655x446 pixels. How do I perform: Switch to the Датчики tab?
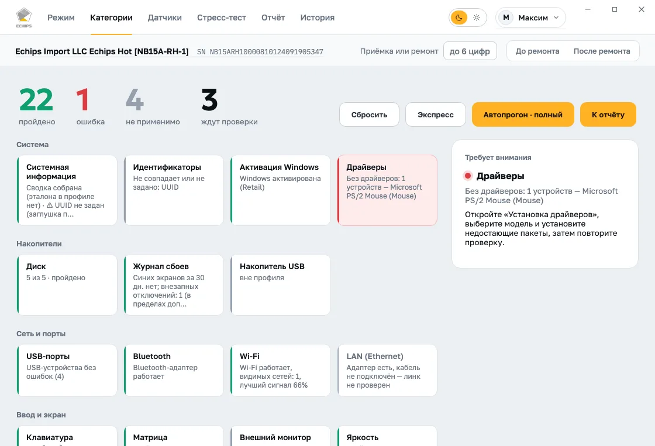[x=164, y=18]
